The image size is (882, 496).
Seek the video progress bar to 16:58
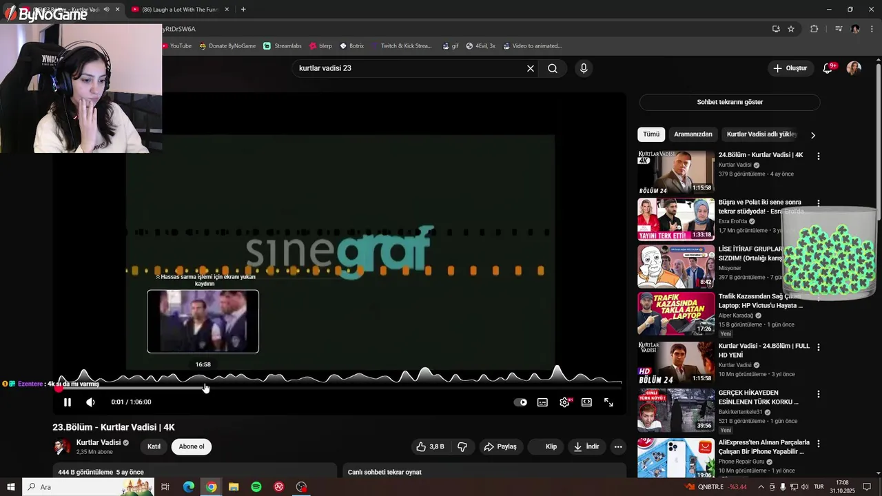click(205, 389)
